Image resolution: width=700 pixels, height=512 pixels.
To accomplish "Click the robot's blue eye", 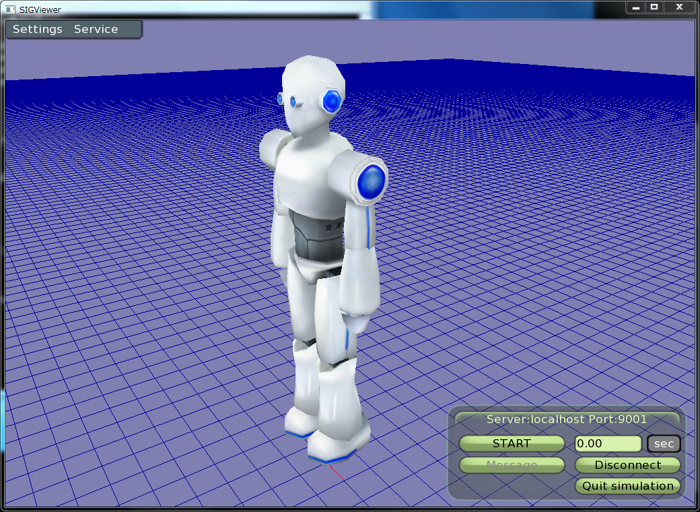I will [293, 101].
